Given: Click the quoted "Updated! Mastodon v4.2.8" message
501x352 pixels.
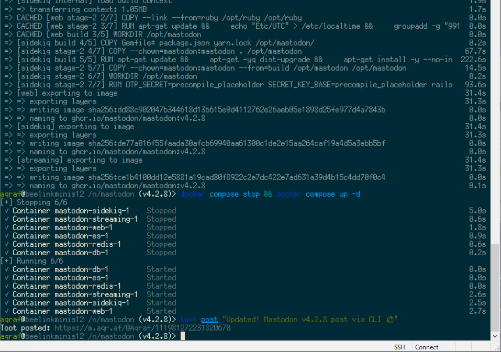Looking at the screenshot, I should (x=310, y=320).
